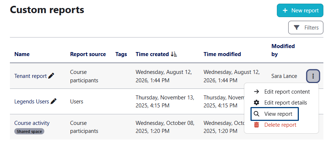Select the Edit report content menu entry
The width and height of the screenshot is (334, 142).
click(x=282, y=92)
